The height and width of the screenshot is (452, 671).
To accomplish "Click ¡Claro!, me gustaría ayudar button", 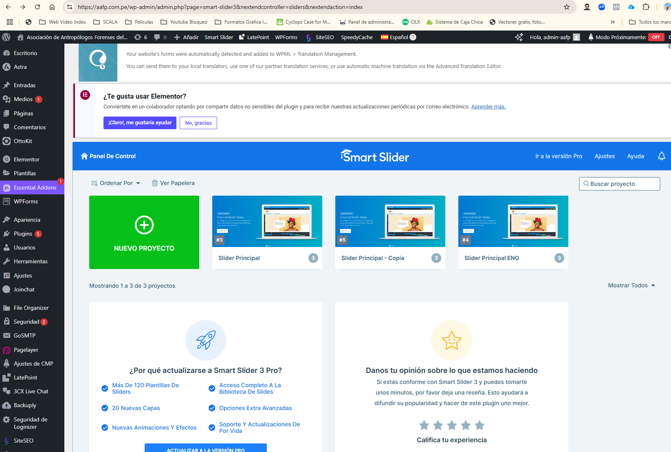I will pos(140,123).
